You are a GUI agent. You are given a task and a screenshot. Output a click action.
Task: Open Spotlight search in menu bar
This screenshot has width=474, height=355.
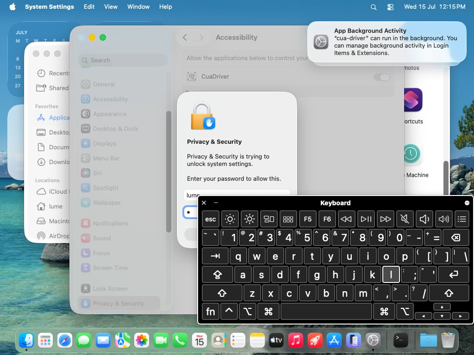(374, 7)
